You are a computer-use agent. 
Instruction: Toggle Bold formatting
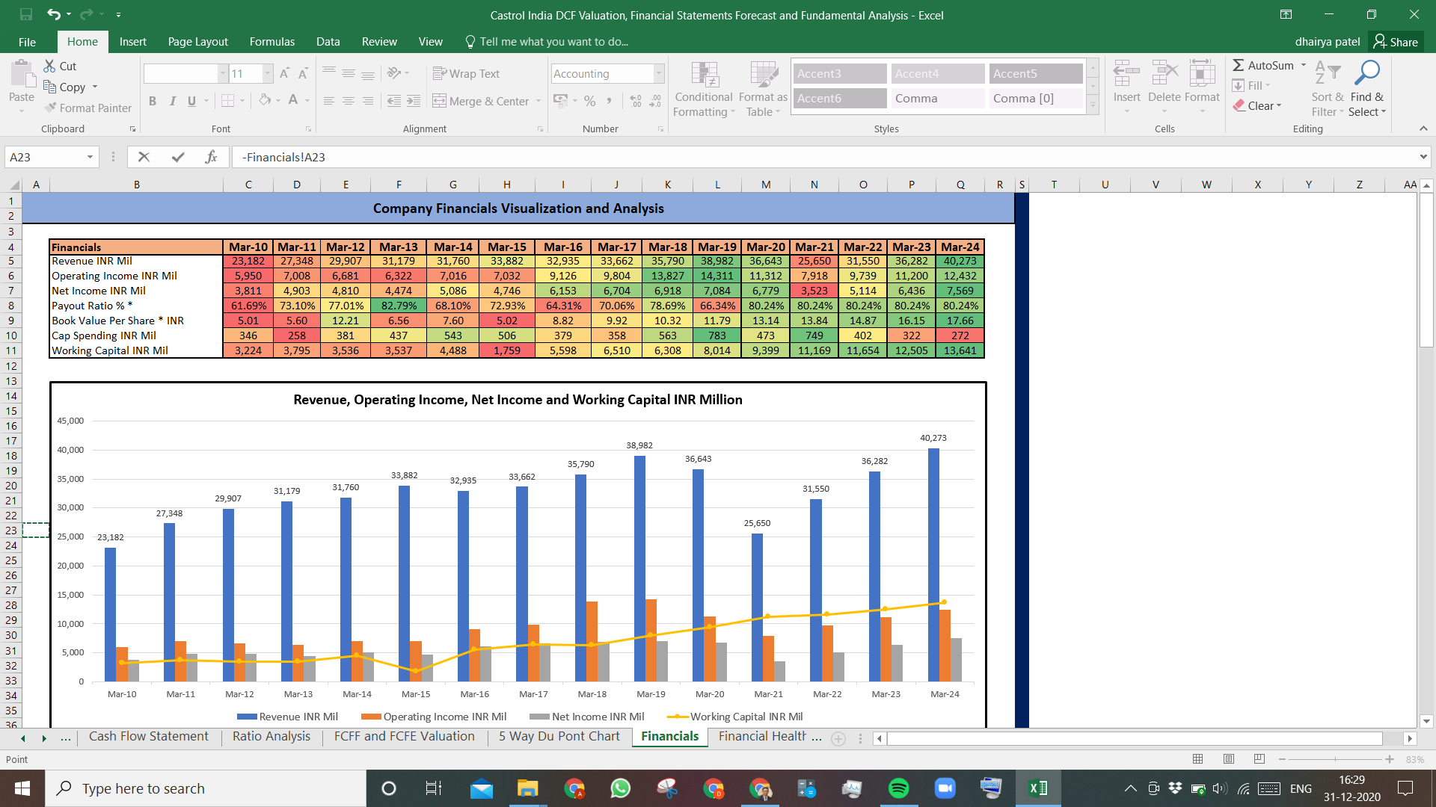tap(153, 101)
